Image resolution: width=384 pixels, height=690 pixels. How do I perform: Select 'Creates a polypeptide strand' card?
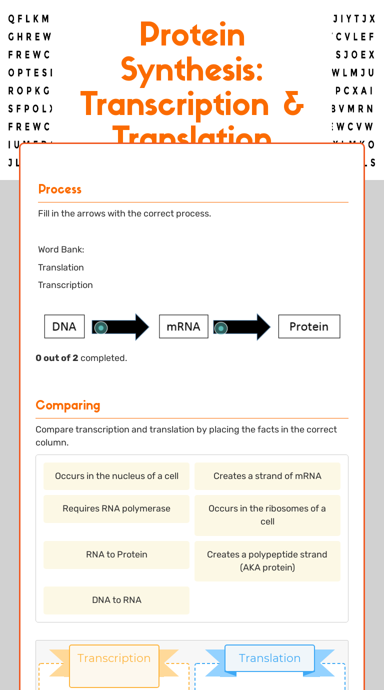click(267, 561)
